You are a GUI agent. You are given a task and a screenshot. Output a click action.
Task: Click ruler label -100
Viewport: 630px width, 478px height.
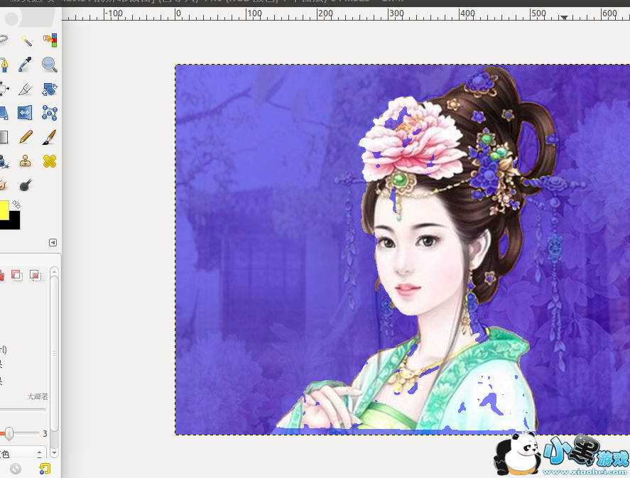tap(114, 13)
